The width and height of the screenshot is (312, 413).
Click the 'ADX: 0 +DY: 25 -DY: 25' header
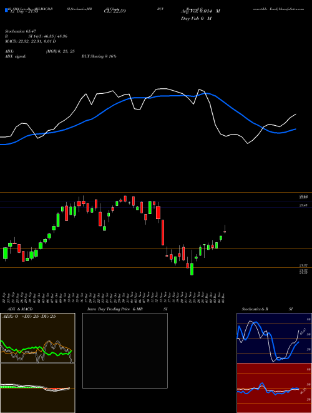pyautogui.click(x=29, y=316)
